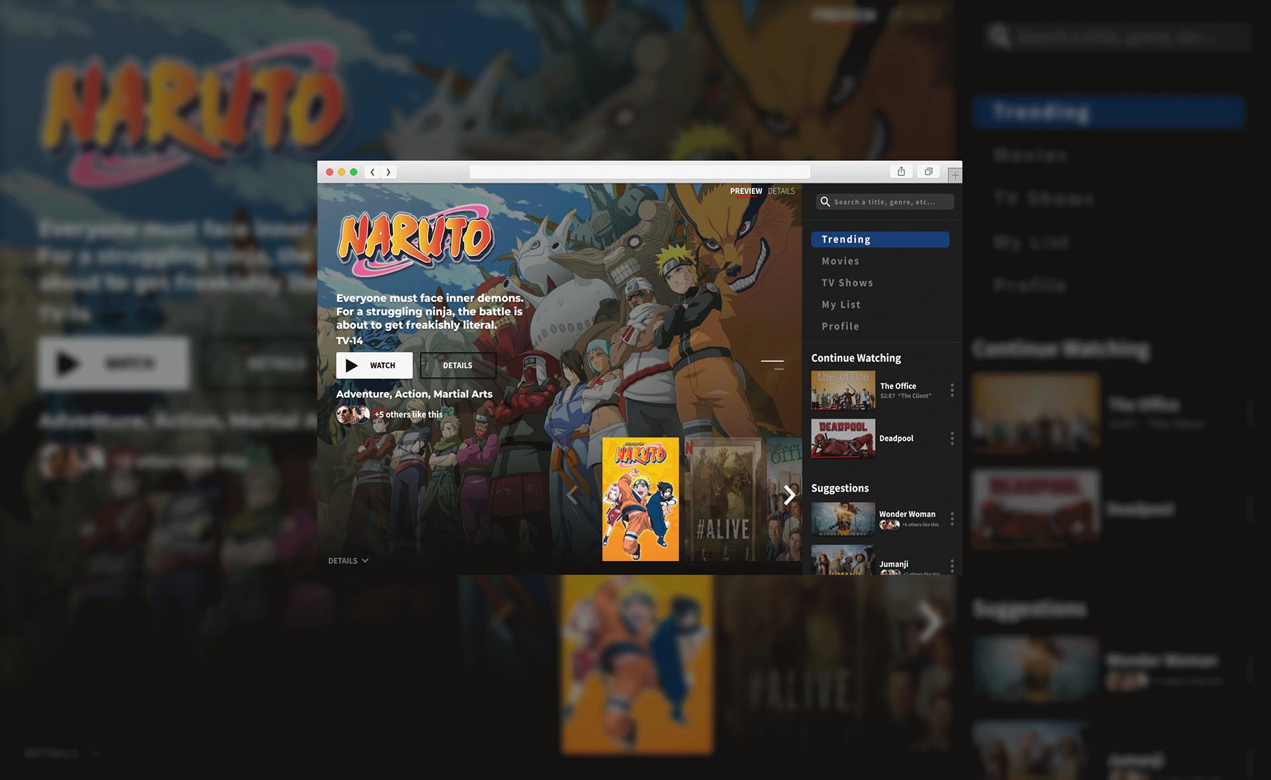Open a new tab with plus button

click(955, 175)
